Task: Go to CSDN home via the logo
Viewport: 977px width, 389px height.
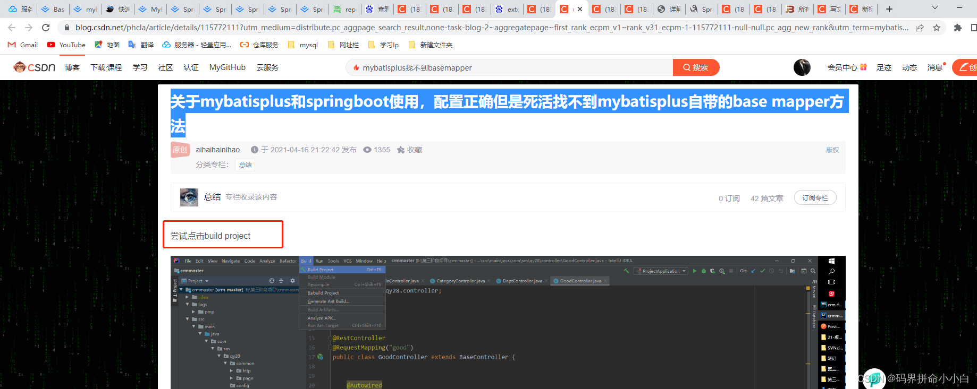Action: (35, 67)
